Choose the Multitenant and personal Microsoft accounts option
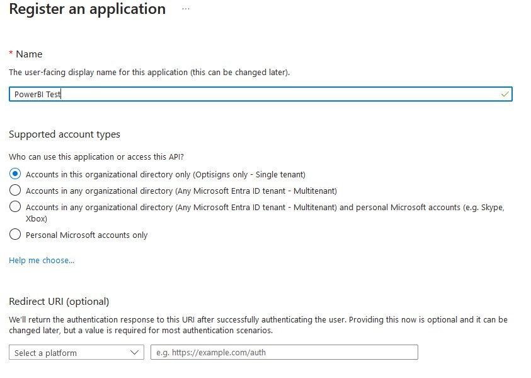The width and height of the screenshot is (531, 378). pos(16,207)
